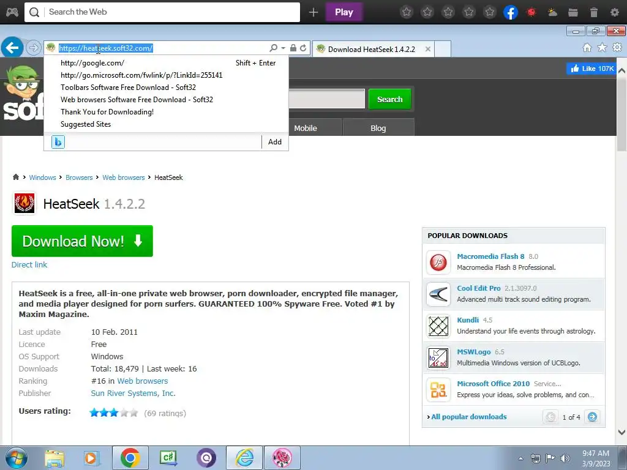Click the users rating stars
627x470 pixels.
click(x=113, y=413)
